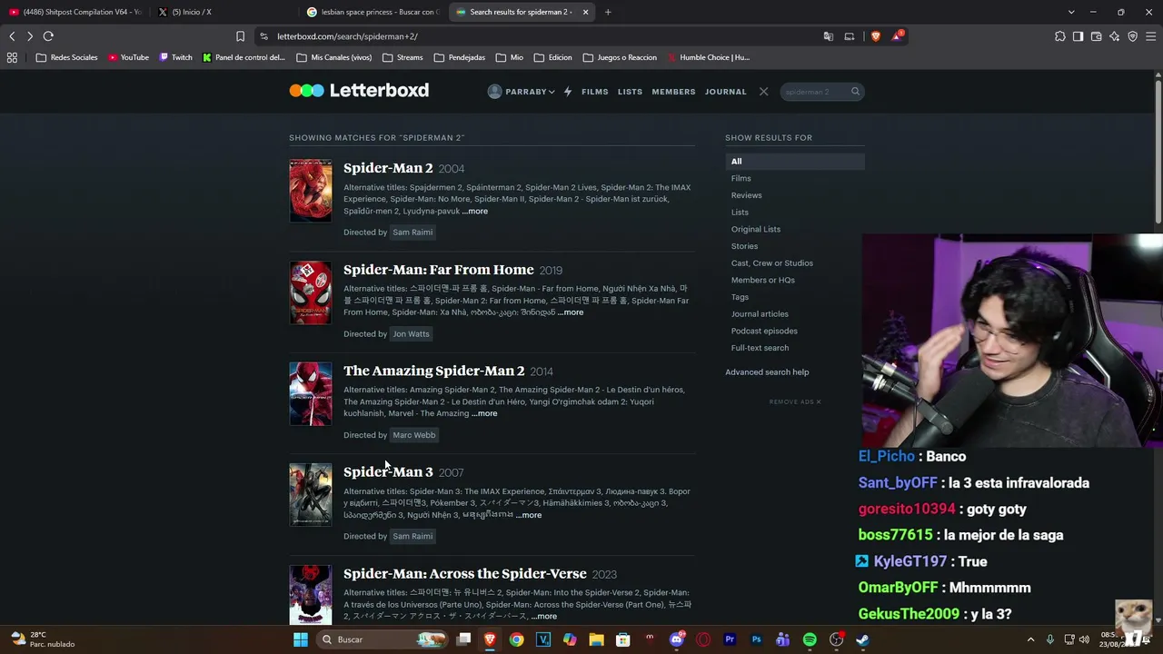Viewport: 1163px width, 654px height.
Task: Open the Humble Choice bookmark
Action: [710, 57]
